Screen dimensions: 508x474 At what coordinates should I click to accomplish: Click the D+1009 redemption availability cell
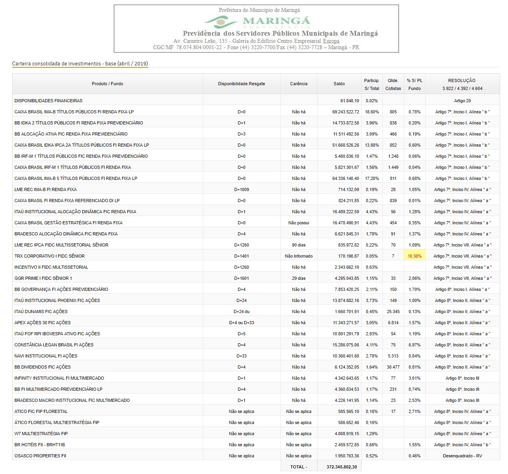coord(241,189)
